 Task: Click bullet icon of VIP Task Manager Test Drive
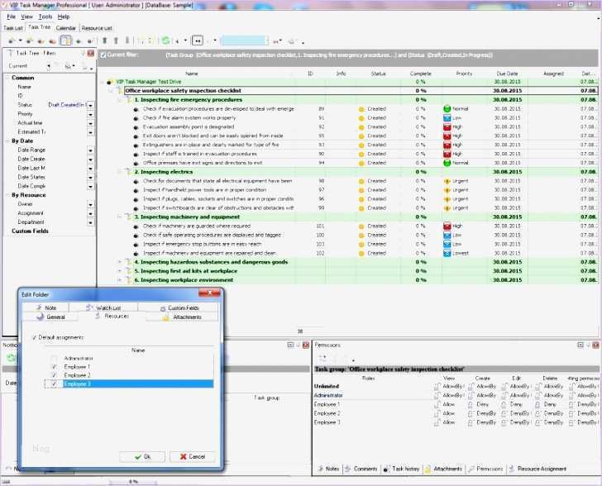109,82
